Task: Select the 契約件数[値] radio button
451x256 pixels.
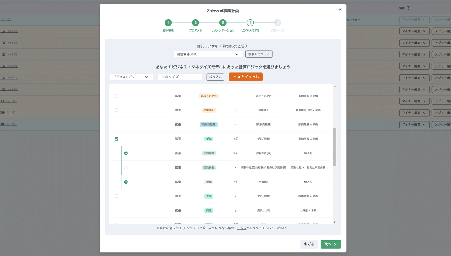Action: [x=126, y=153]
